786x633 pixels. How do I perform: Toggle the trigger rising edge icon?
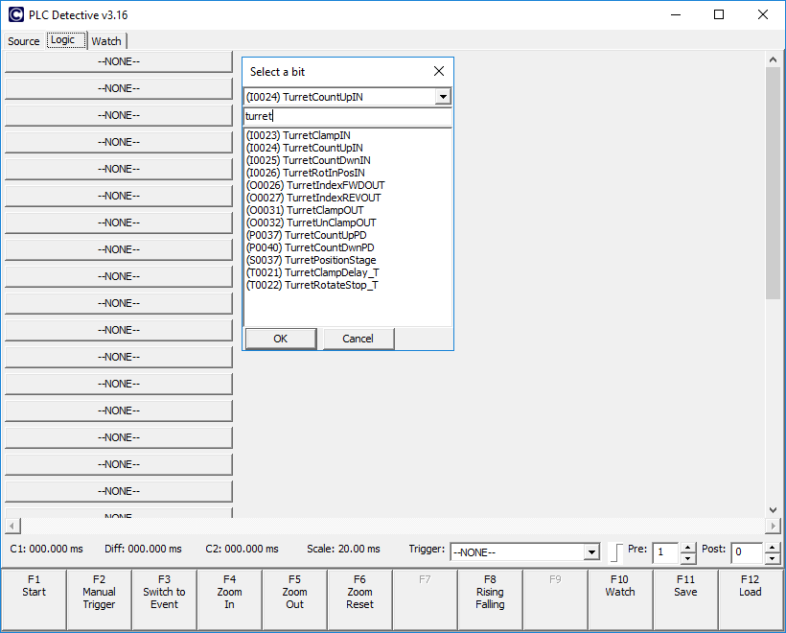click(x=616, y=552)
